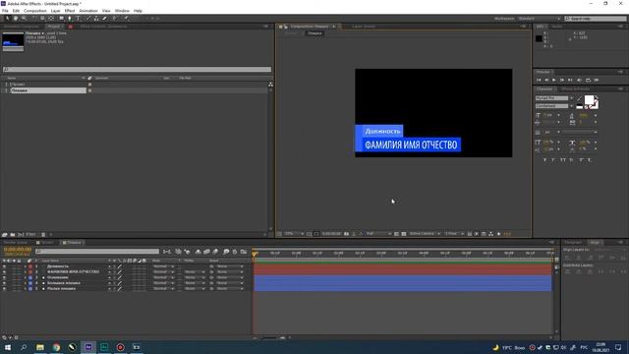Image resolution: width=629 pixels, height=354 pixels.
Task: Click label color of ФАМИЛИЯ ИМЯ ОТЧЕСТВО layer
Action: (x=30, y=271)
